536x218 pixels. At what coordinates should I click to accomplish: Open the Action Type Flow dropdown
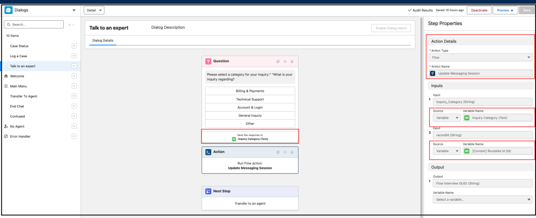tap(481, 57)
